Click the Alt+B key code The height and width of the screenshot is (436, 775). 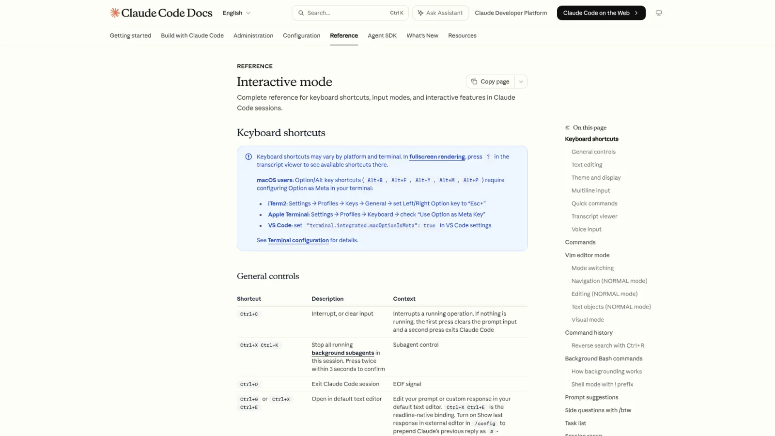point(375,180)
